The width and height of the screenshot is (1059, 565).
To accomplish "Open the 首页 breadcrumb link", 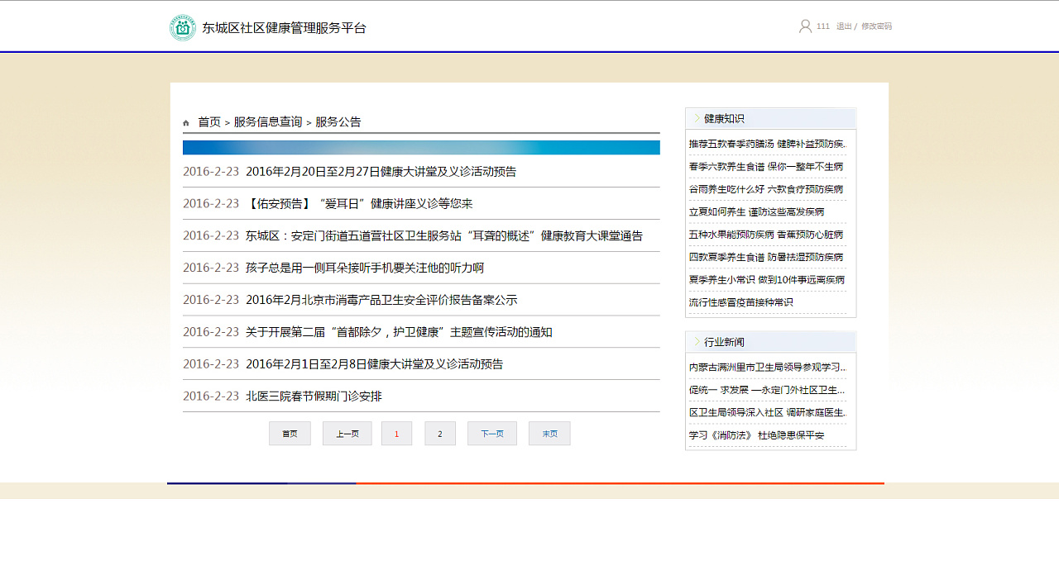I will pyautogui.click(x=209, y=122).
